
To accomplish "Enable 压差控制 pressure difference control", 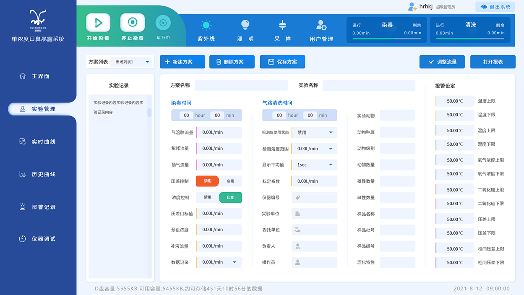I will [230, 181].
